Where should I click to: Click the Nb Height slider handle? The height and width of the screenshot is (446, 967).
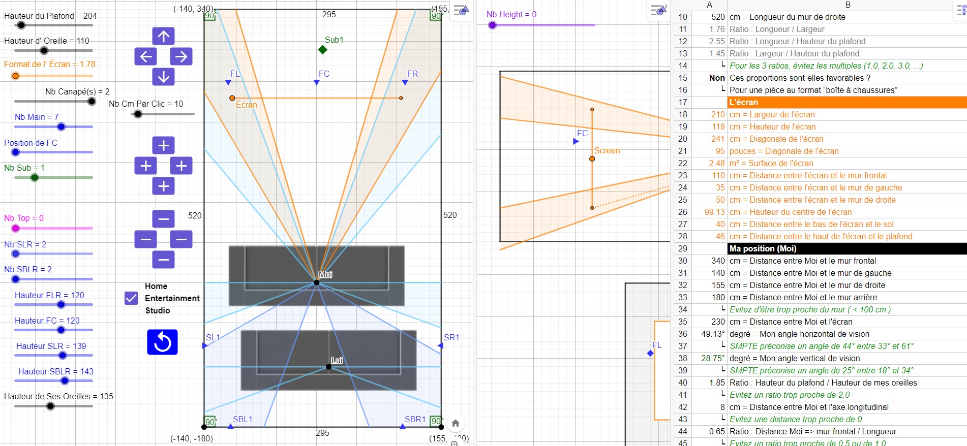492,25
